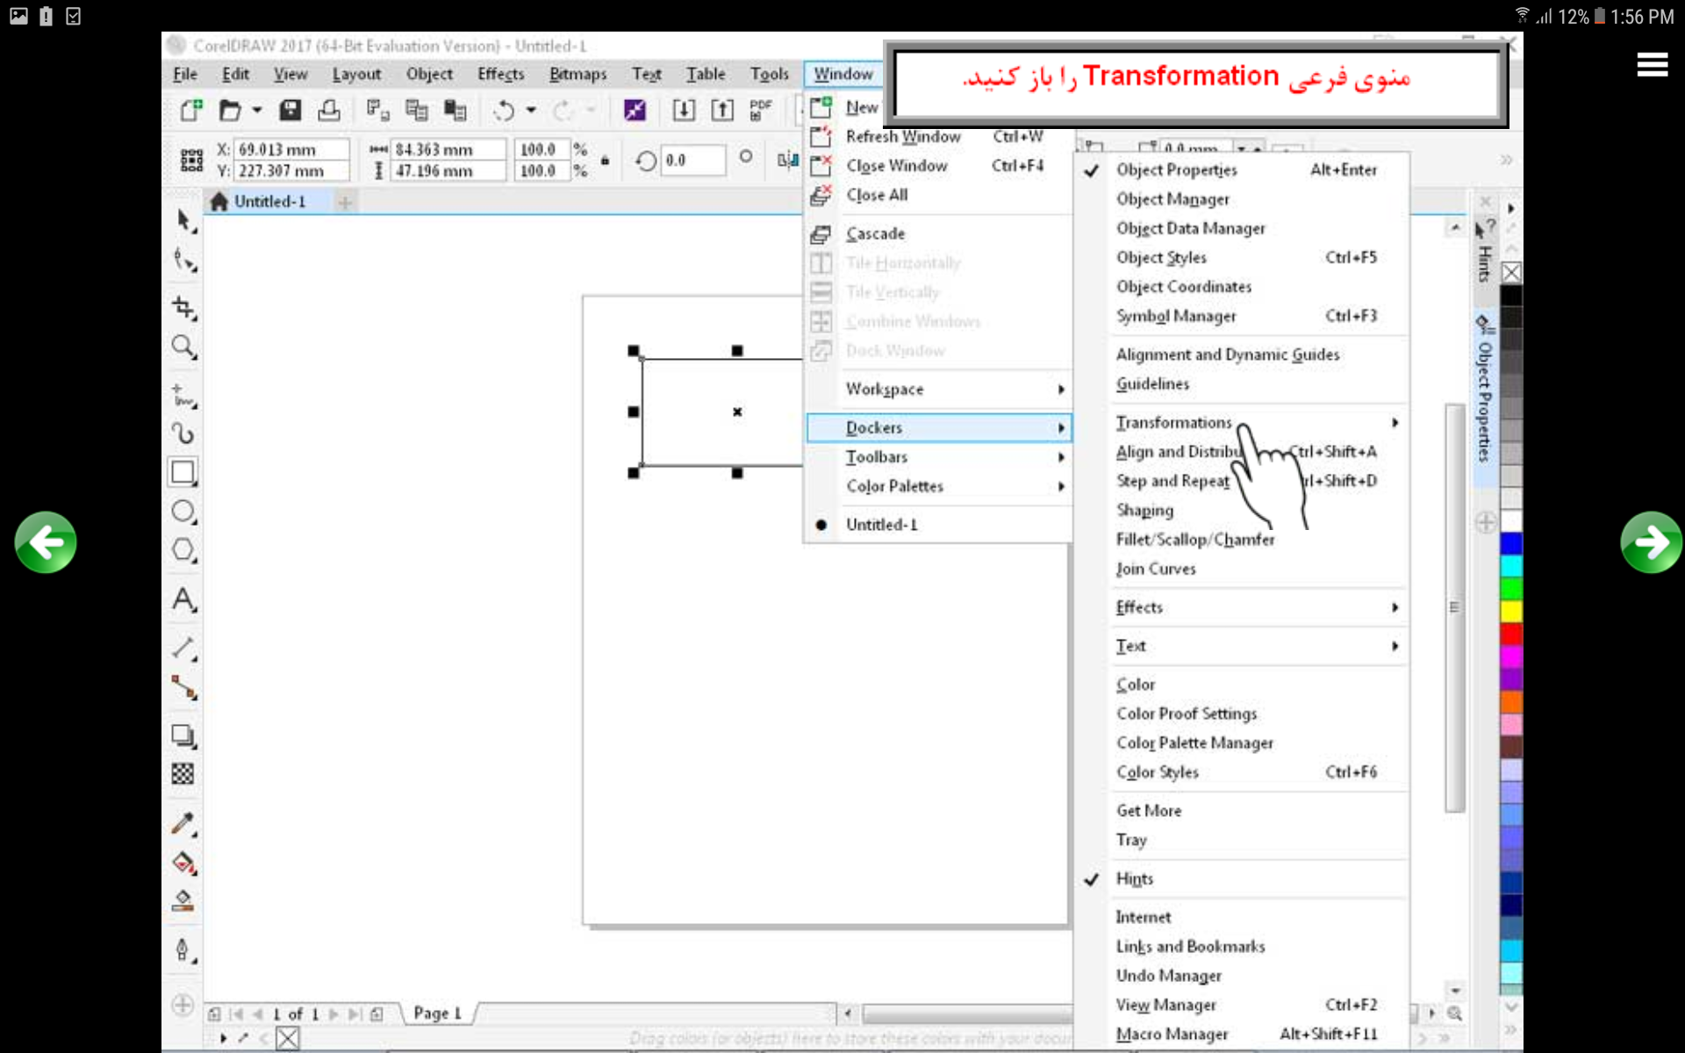Click the Save floppy disk icon
Viewport: 1685px width, 1053px height.
point(290,111)
